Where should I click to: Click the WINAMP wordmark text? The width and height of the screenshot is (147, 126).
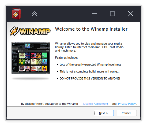pyautogui.click(x=35, y=31)
